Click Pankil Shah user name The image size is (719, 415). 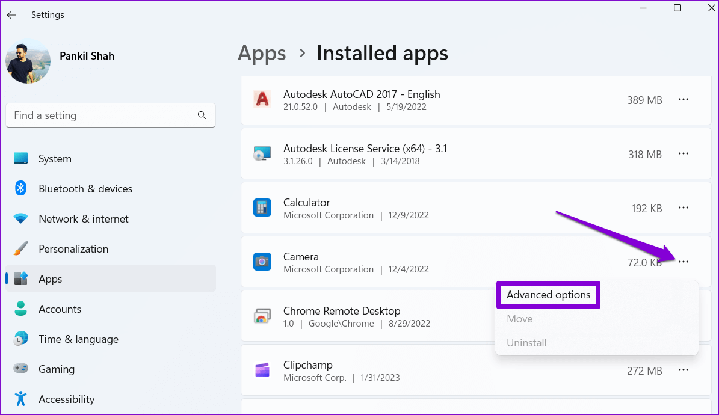[x=87, y=56]
